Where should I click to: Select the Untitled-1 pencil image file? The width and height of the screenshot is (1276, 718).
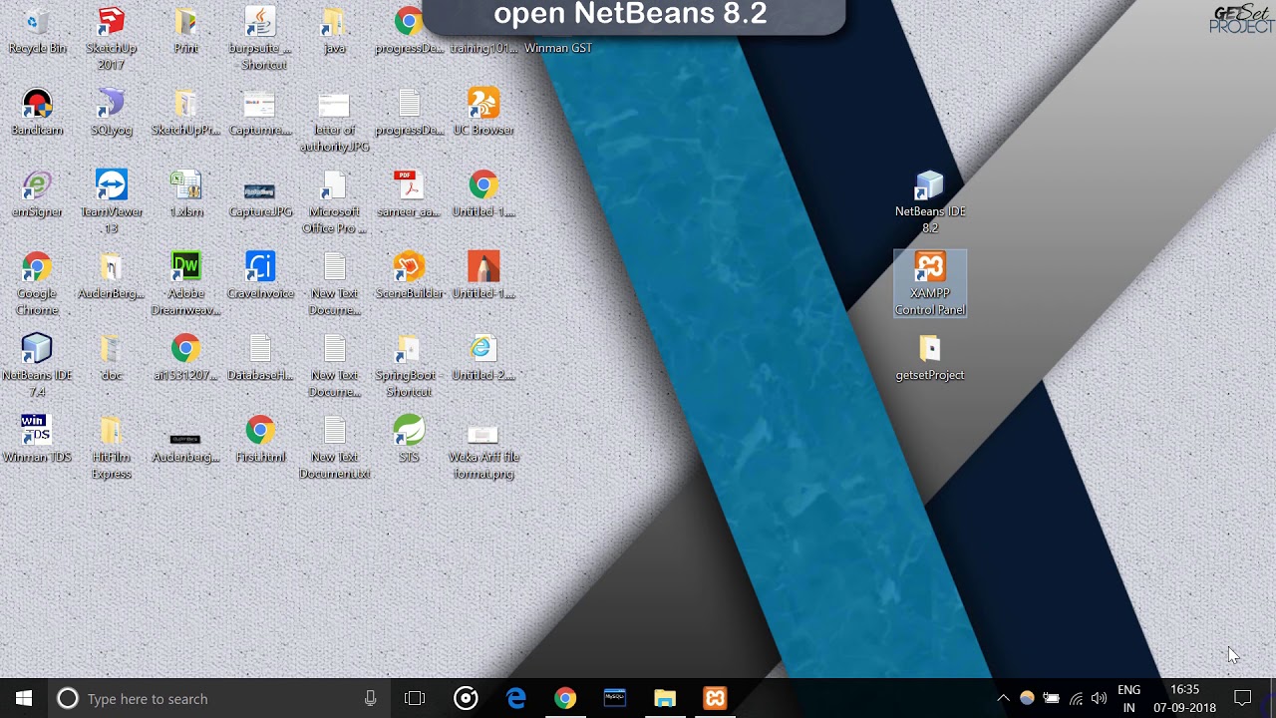[482, 275]
